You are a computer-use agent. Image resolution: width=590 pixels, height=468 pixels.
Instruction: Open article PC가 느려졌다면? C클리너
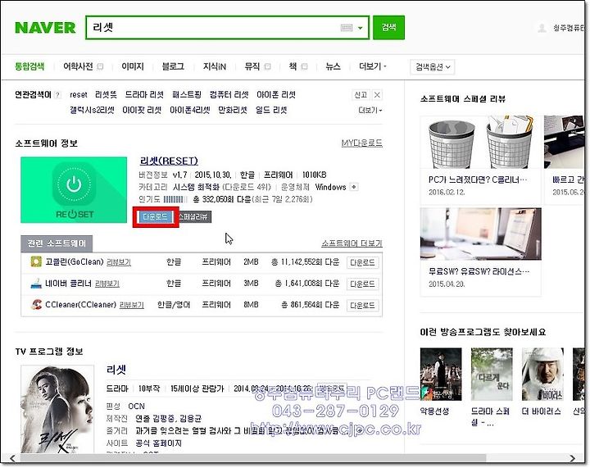point(478,179)
